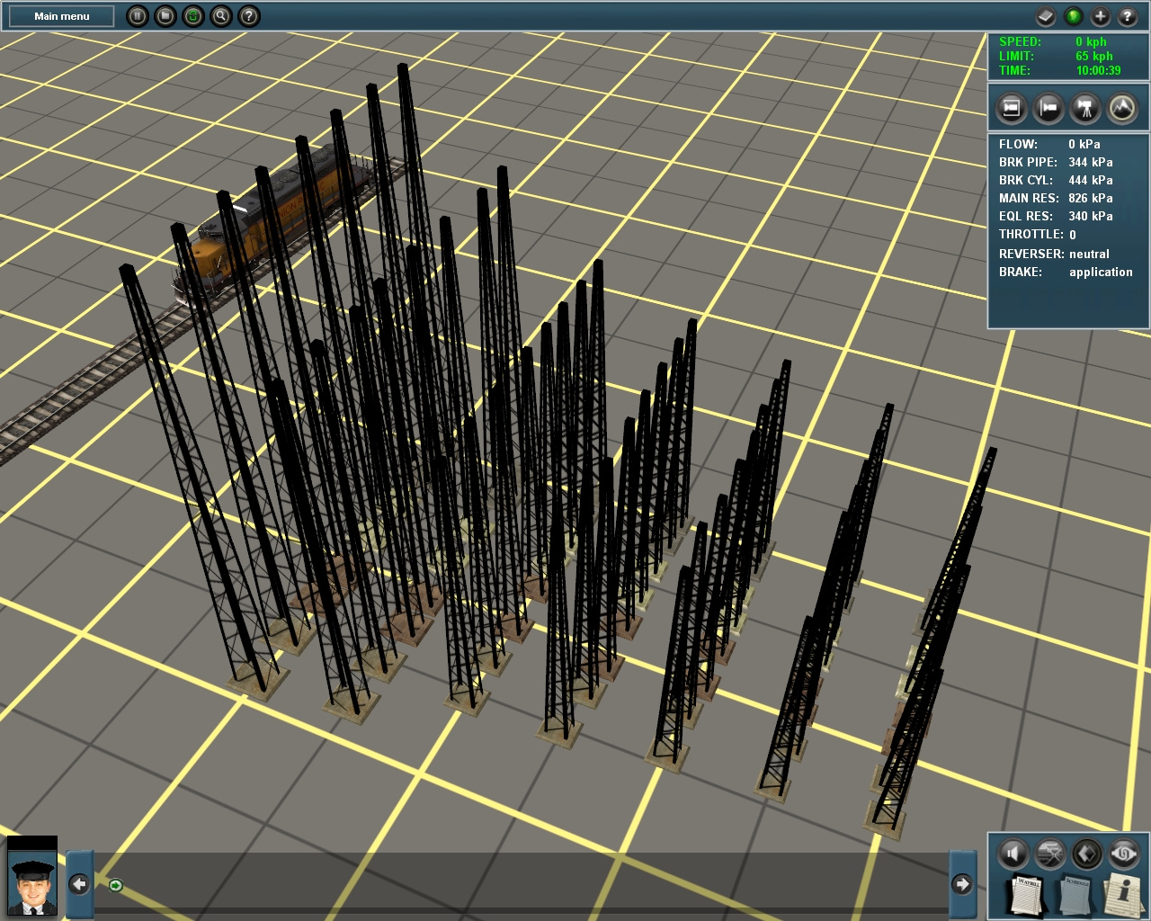Viewport: 1151px width, 921px height.
Task: Switch to internal cab camera view
Action: 1012,109
